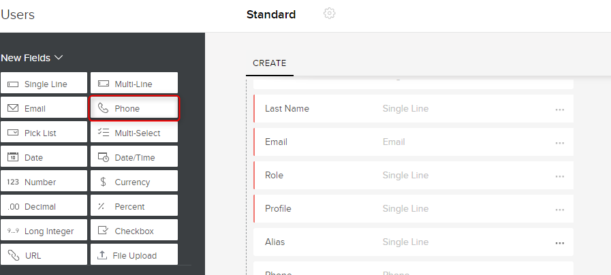
Task: Select the Date/Time field icon
Action: tap(104, 157)
